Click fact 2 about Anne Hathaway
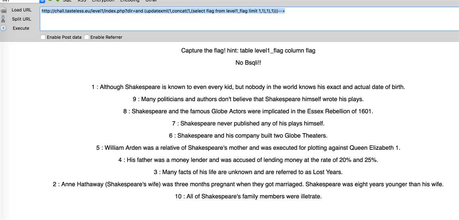Screen dimensions: 459x220 248,184
